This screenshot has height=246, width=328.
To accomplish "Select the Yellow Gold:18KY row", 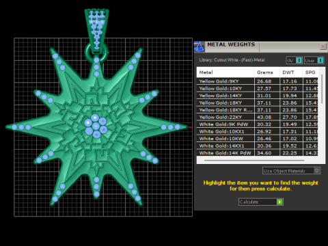I will click(258, 102).
